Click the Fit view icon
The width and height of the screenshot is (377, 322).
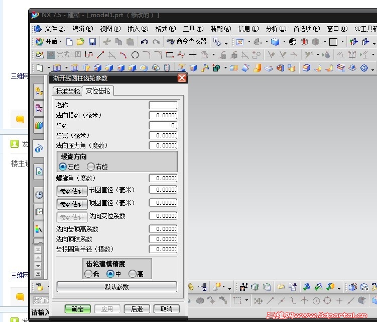click(240, 42)
